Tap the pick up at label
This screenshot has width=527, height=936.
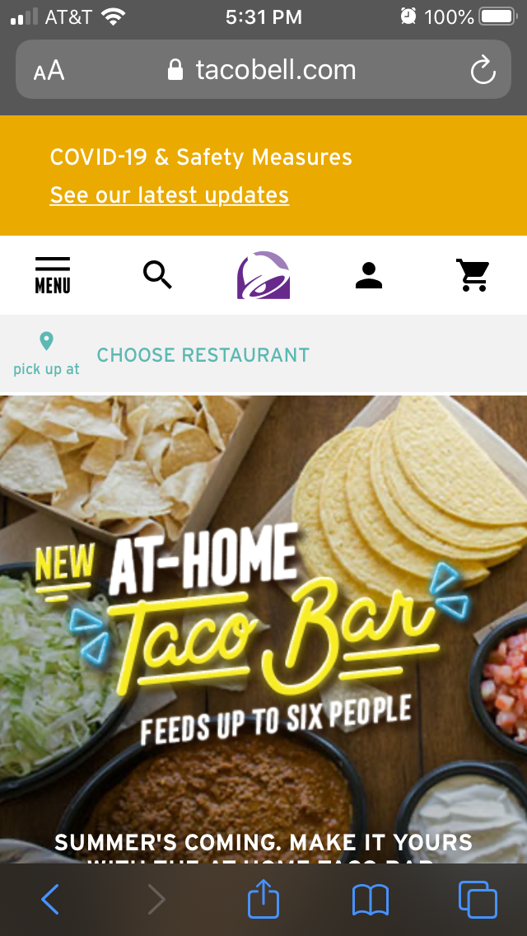(x=46, y=369)
